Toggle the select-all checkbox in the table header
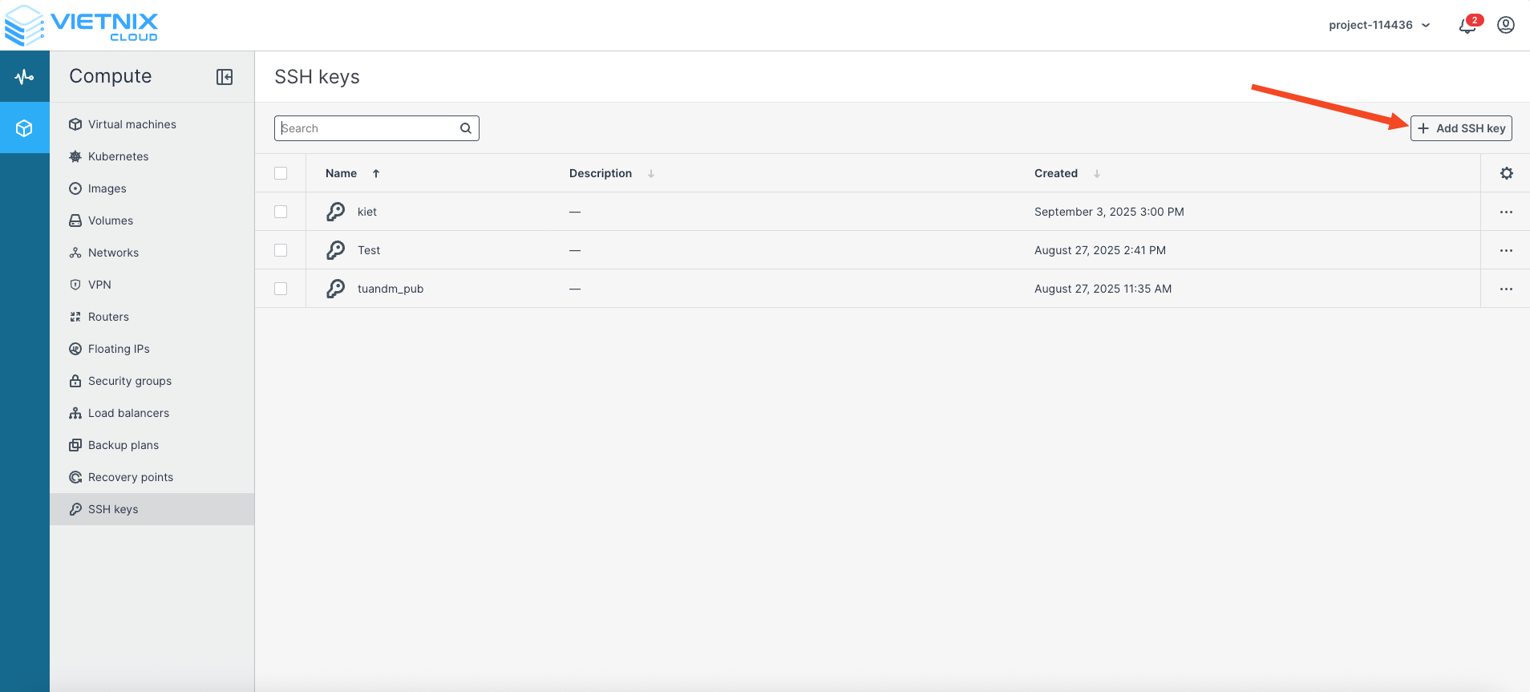The height and width of the screenshot is (692, 1530). point(281,173)
